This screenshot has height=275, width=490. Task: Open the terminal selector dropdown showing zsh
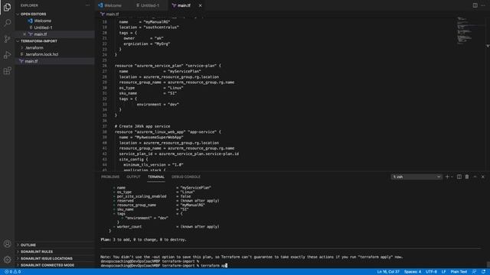point(416,176)
